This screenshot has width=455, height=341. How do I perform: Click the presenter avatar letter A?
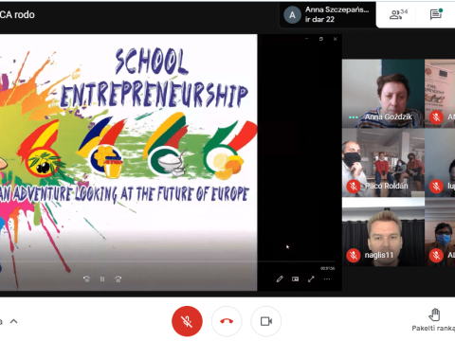(x=292, y=15)
